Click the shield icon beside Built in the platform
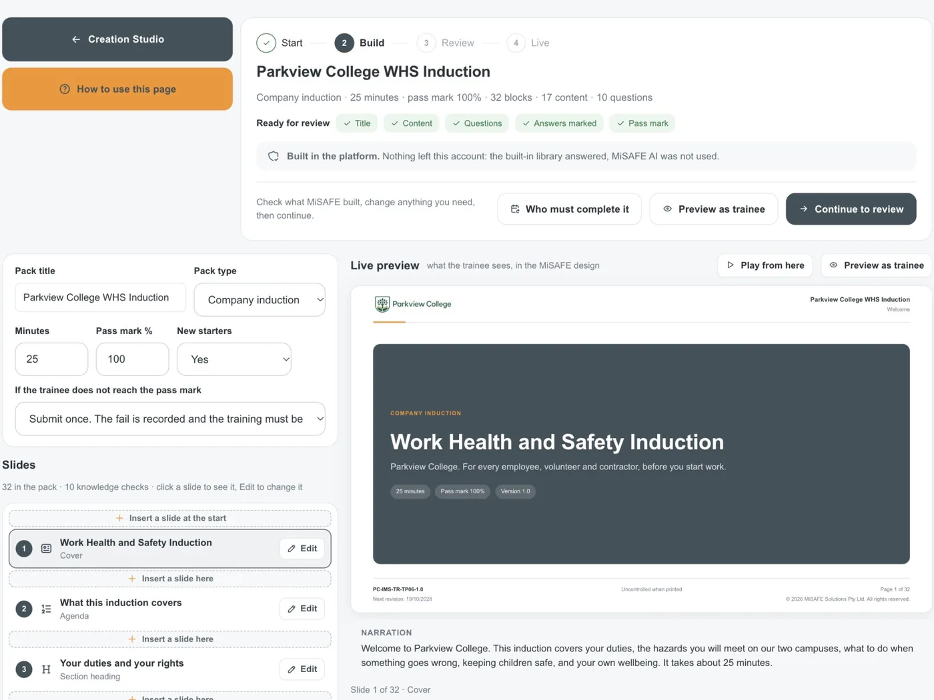This screenshot has height=700, width=934. 274,156
